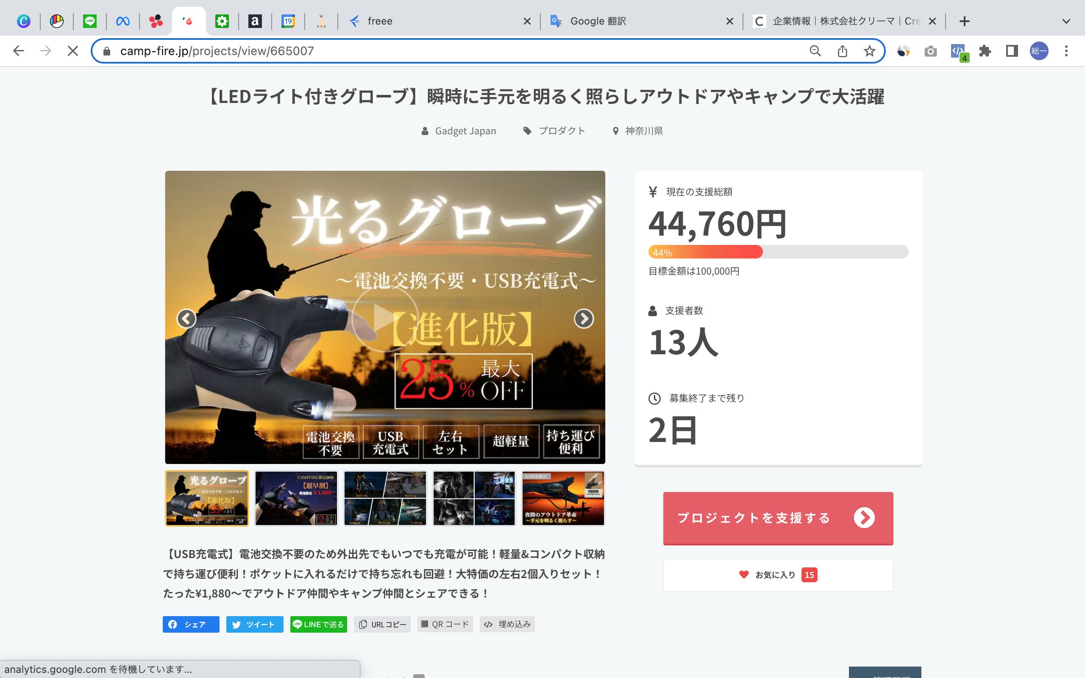Click プロジェクトを支援する button
1085x678 pixels.
[778, 518]
